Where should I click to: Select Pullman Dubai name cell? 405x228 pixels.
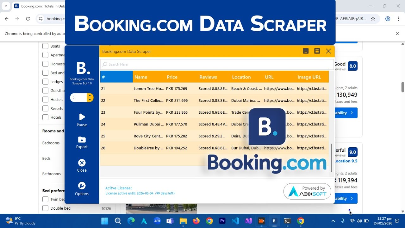[149, 124]
